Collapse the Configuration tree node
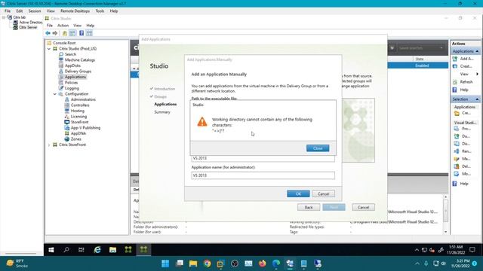 (x=55, y=94)
